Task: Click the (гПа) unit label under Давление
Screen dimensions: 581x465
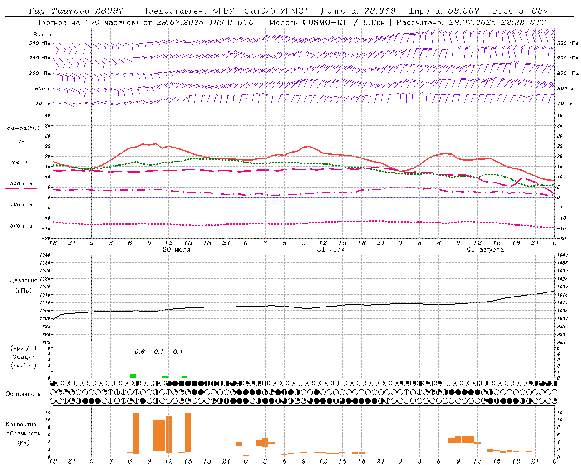Action: (24, 291)
